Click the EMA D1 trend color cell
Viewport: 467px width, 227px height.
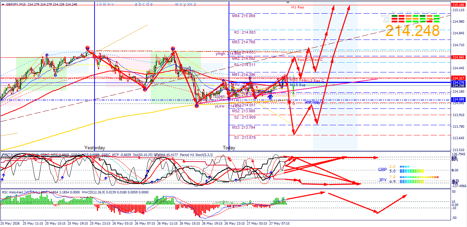point(437,21)
